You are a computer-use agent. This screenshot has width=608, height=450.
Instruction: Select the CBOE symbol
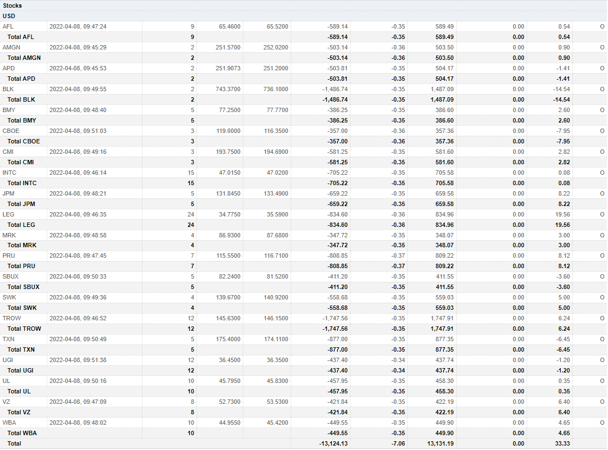point(11,131)
